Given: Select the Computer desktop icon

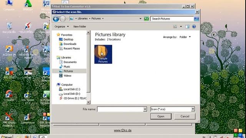Looking at the screenshot, I should [9, 5].
